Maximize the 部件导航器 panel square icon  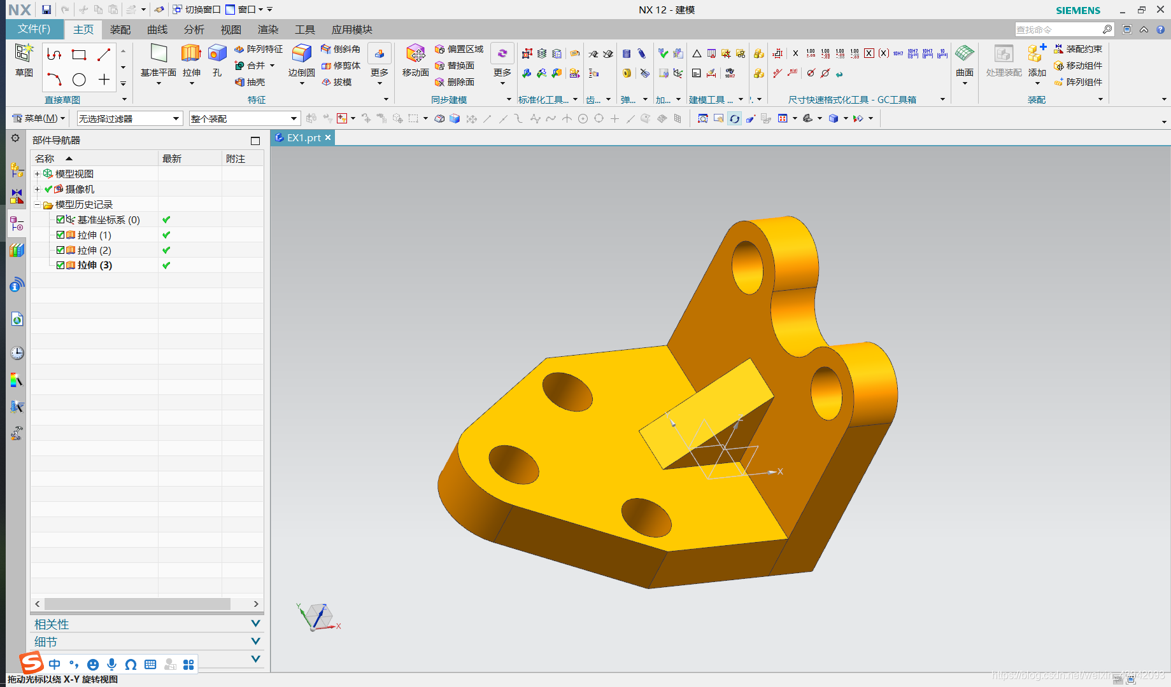click(255, 141)
